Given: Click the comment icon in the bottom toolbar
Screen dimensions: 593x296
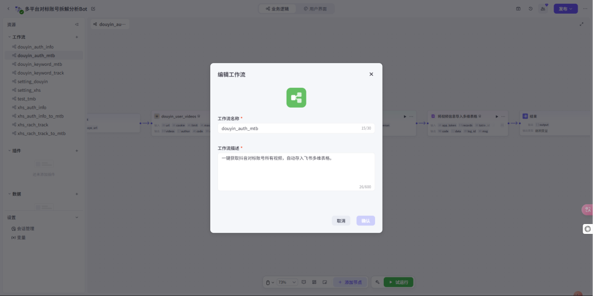Looking at the screenshot, I should coord(304,282).
